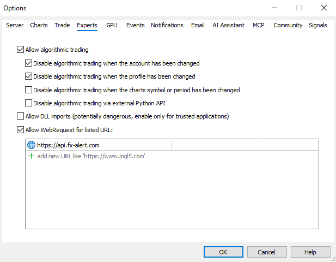Go to the Trade tab
336x262 pixels.
62,25
